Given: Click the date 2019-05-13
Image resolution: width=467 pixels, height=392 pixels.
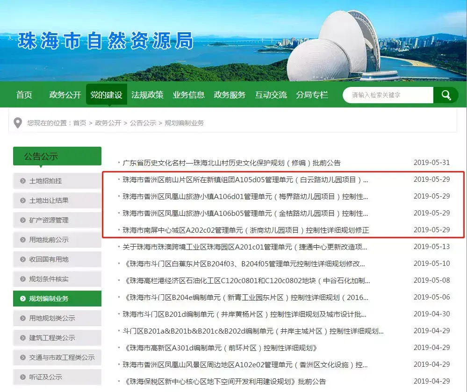Looking at the screenshot, I should tap(431, 247).
